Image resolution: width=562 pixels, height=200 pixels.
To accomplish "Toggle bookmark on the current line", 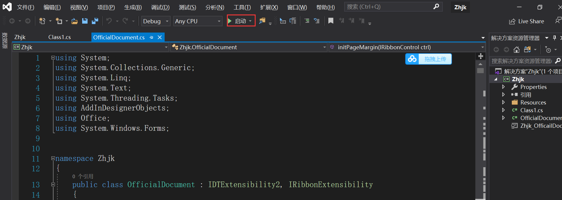I will [331, 21].
